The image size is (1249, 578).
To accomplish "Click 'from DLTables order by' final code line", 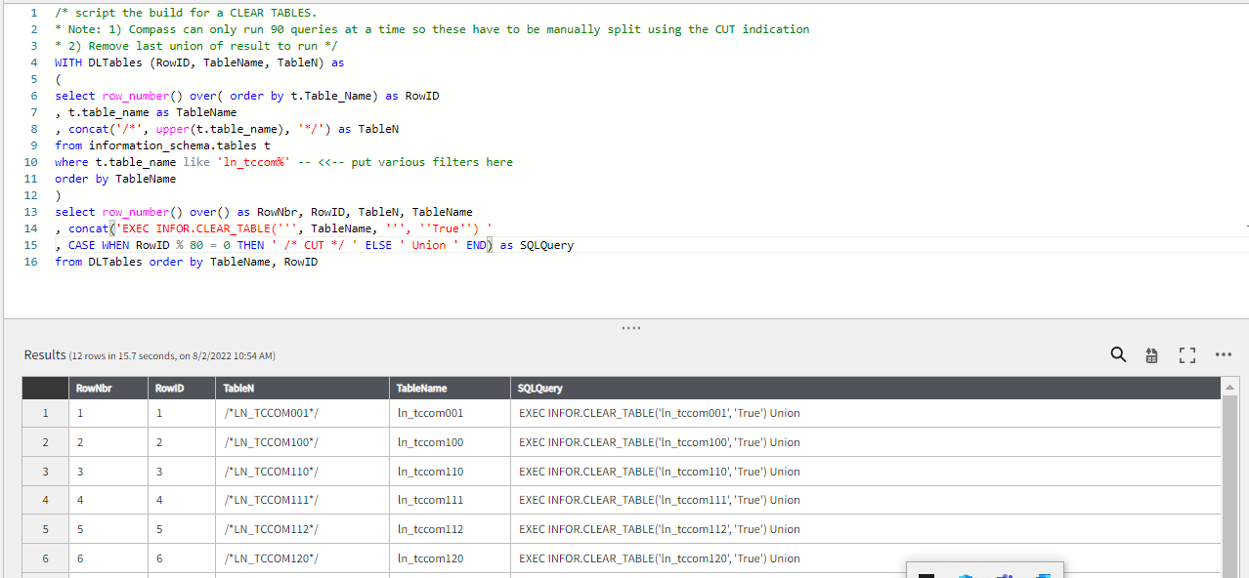I will pos(186,262).
